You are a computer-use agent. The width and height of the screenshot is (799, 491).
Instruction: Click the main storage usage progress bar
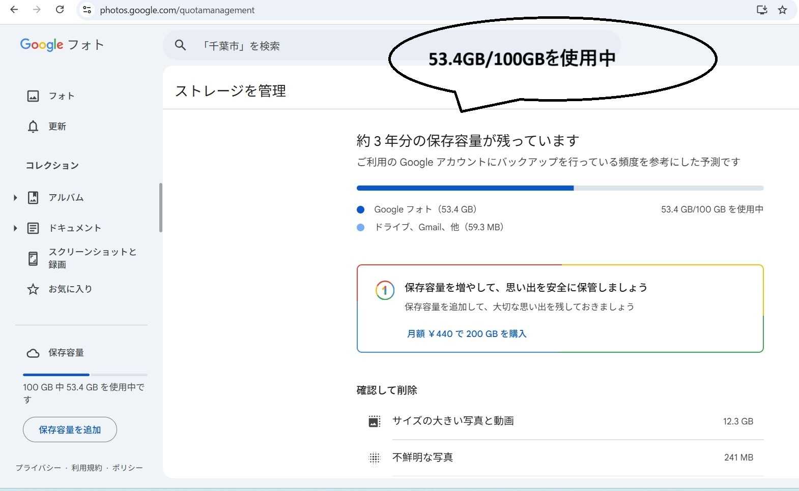[560, 188]
